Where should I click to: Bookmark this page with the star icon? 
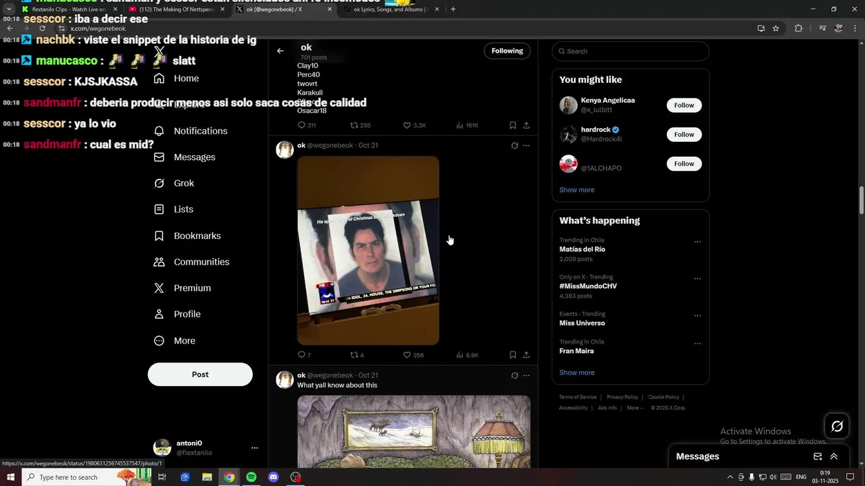pos(776,28)
